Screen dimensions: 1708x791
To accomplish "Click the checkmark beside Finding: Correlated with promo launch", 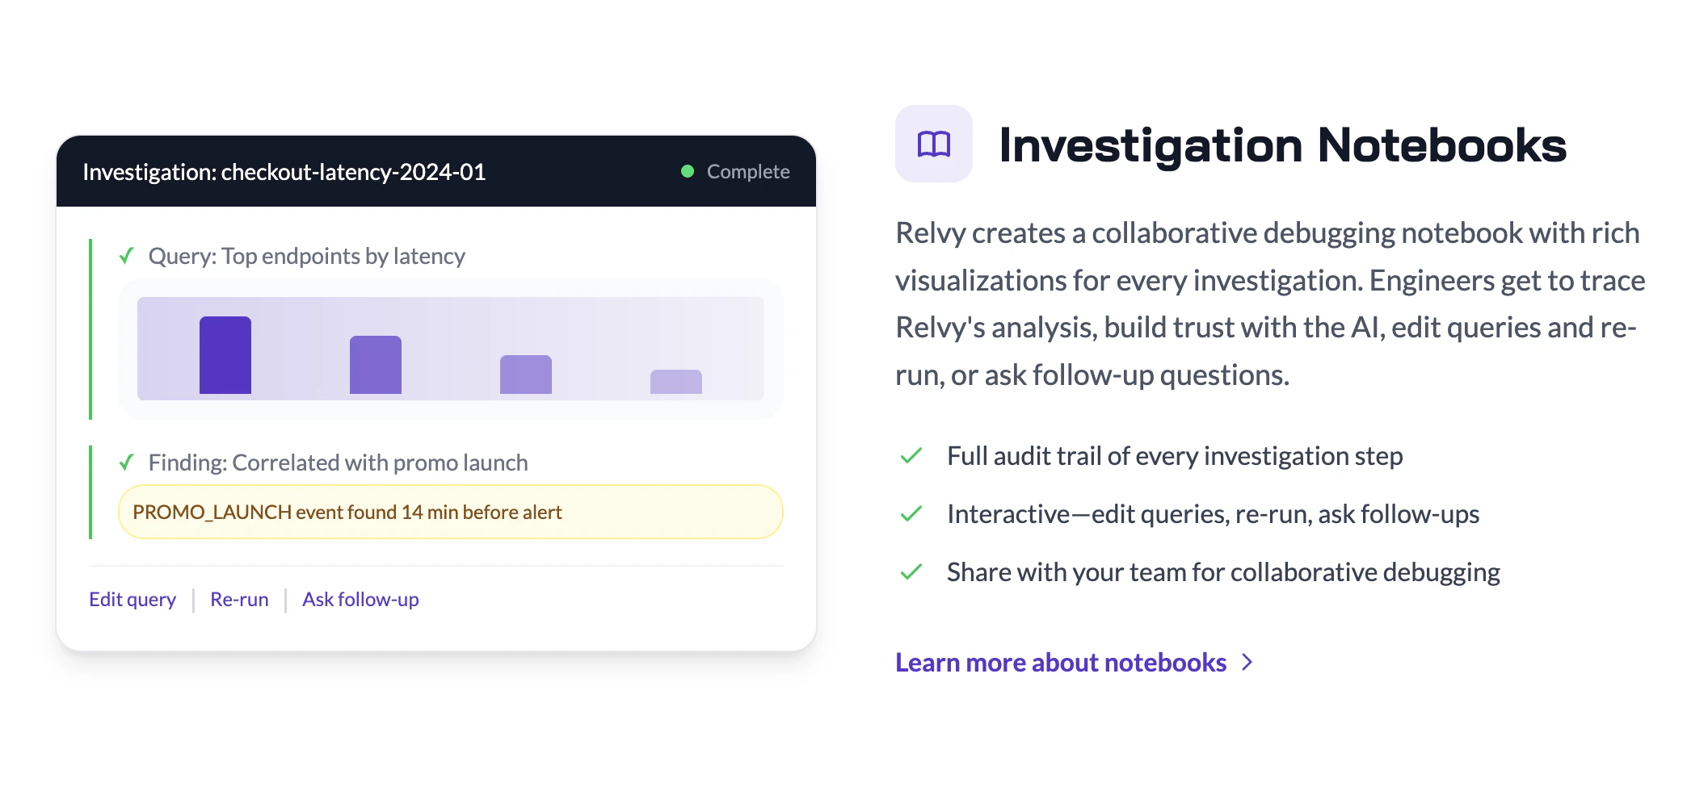I will point(125,462).
